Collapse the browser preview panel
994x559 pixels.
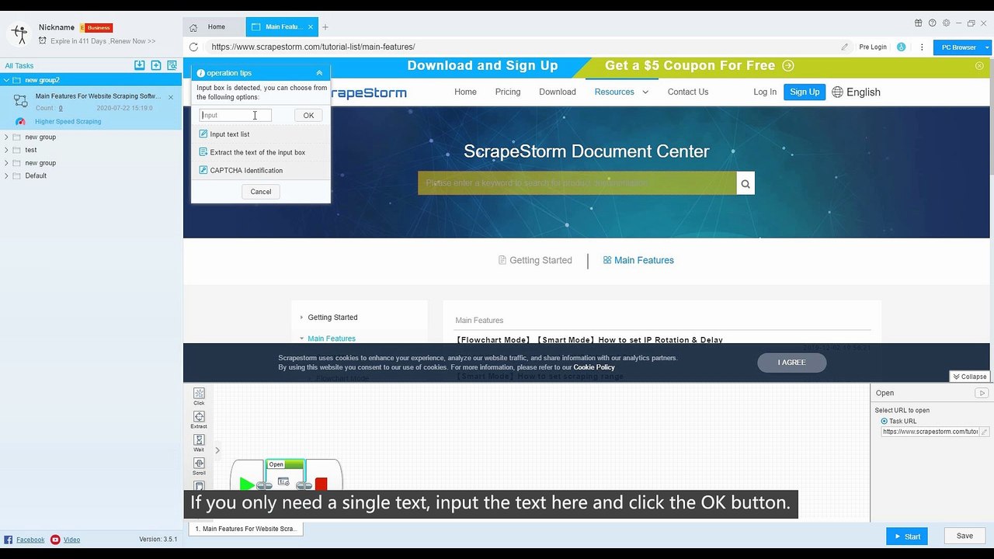coord(969,377)
